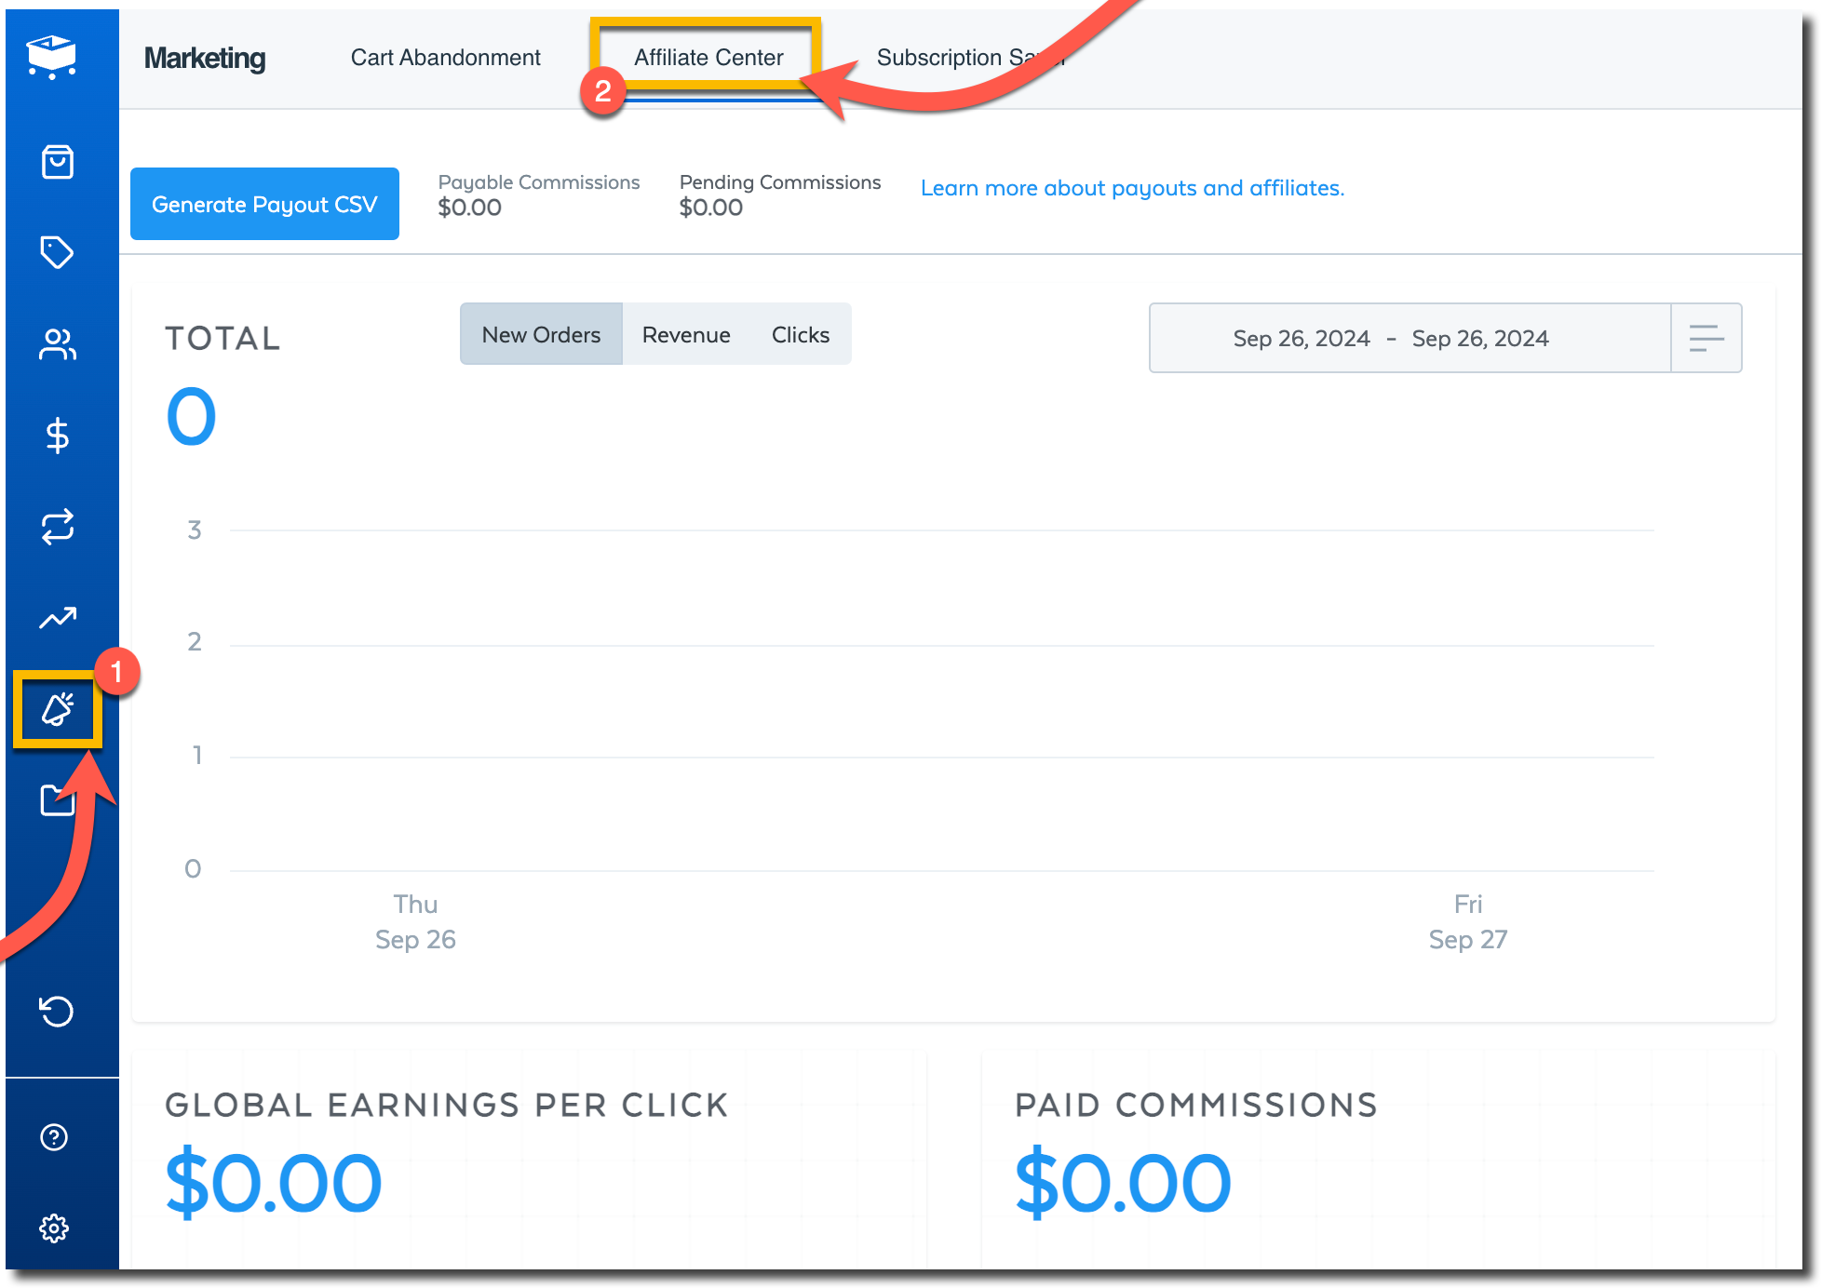This screenshot has height=1288, width=1821.
Task: Click the history undo arrow icon
Action: pyautogui.click(x=56, y=1011)
